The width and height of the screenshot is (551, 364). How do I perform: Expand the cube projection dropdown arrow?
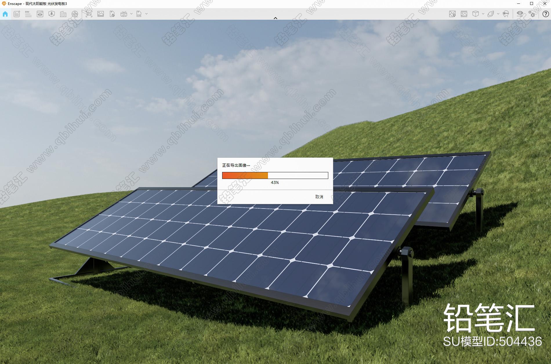pos(483,14)
